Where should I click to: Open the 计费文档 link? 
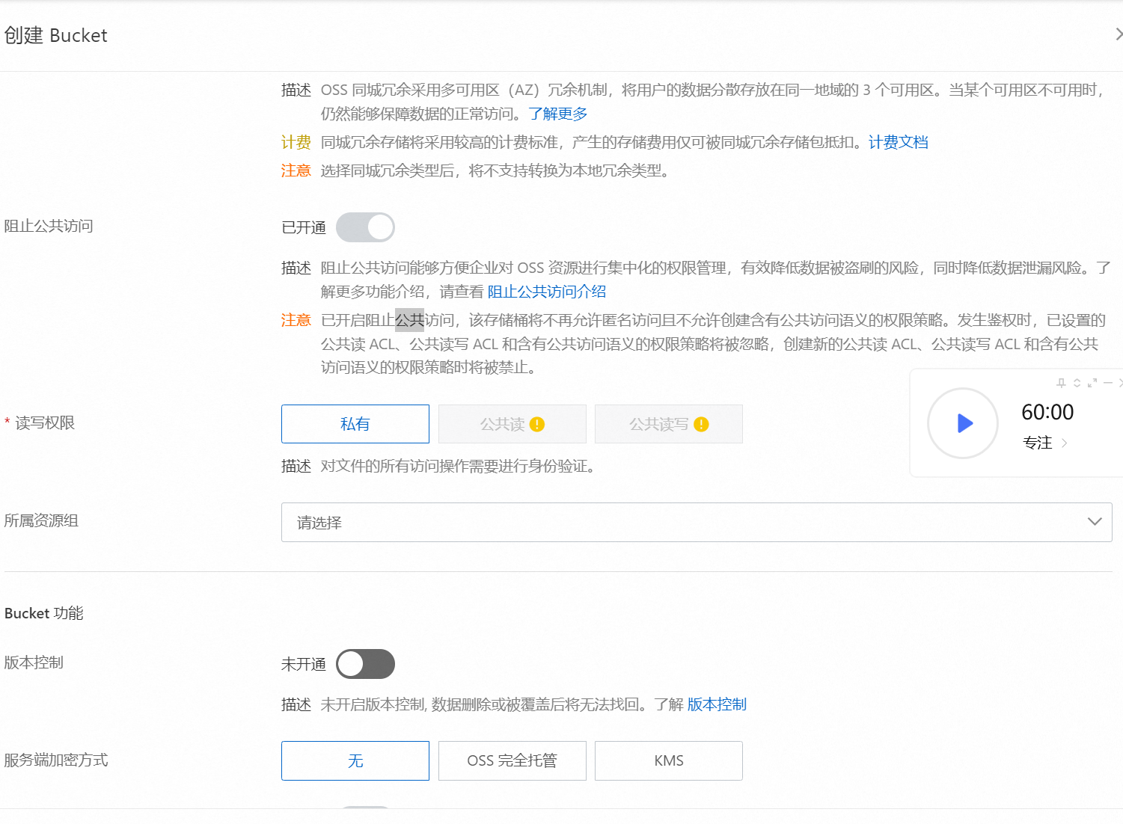pos(898,142)
